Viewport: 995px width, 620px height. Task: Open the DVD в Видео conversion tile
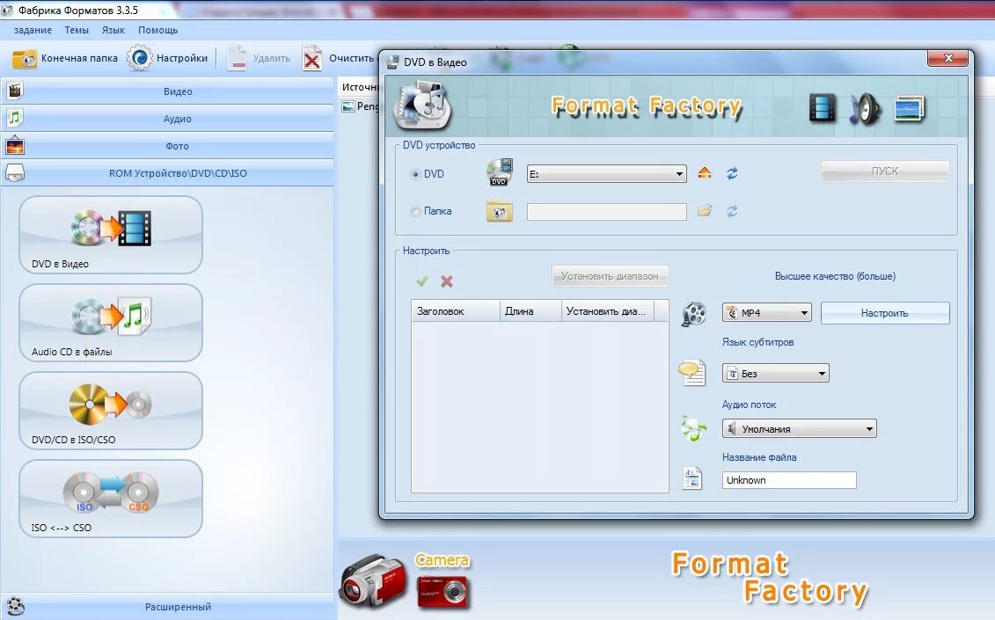point(111,235)
